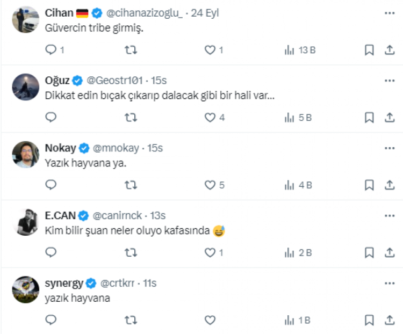Bookmark Cihan's pigeon tweet

pos(369,50)
